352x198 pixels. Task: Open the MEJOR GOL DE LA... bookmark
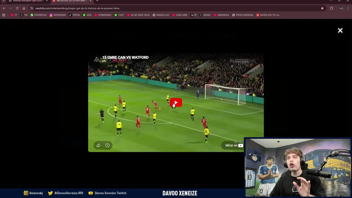[268, 15]
